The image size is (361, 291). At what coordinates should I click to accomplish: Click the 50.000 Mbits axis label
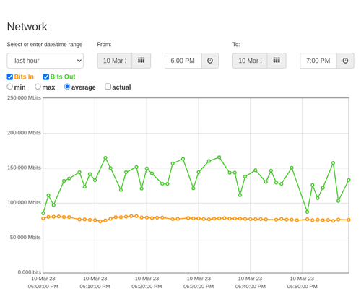(x=25, y=238)
